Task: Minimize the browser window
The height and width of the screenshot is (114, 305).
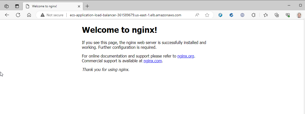Action: [289, 5]
